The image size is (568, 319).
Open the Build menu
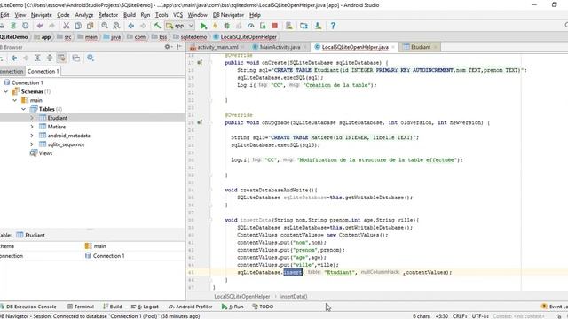pyautogui.click(x=130, y=15)
